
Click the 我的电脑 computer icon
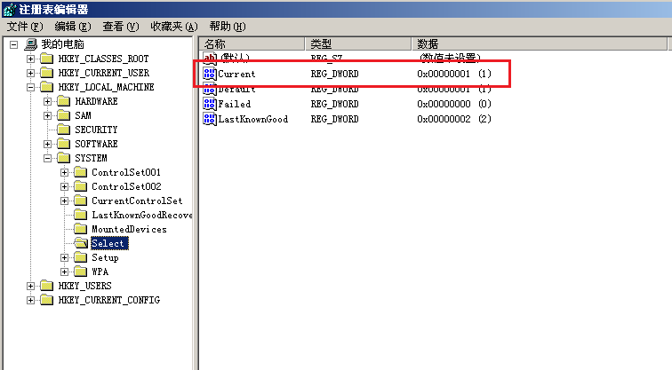31,44
